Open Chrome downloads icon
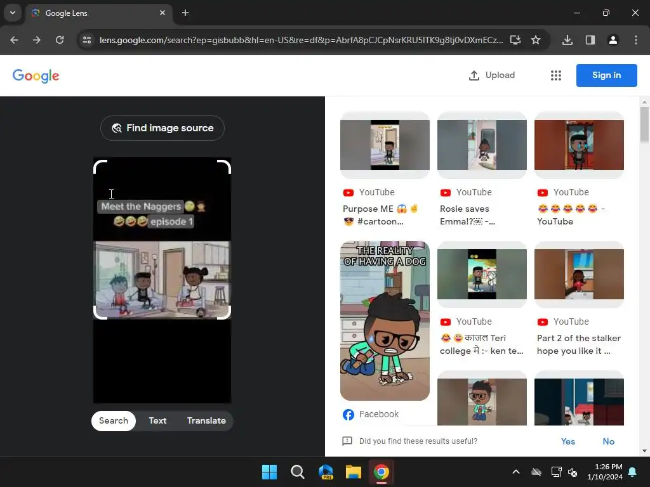This screenshot has width=650, height=487. [567, 40]
